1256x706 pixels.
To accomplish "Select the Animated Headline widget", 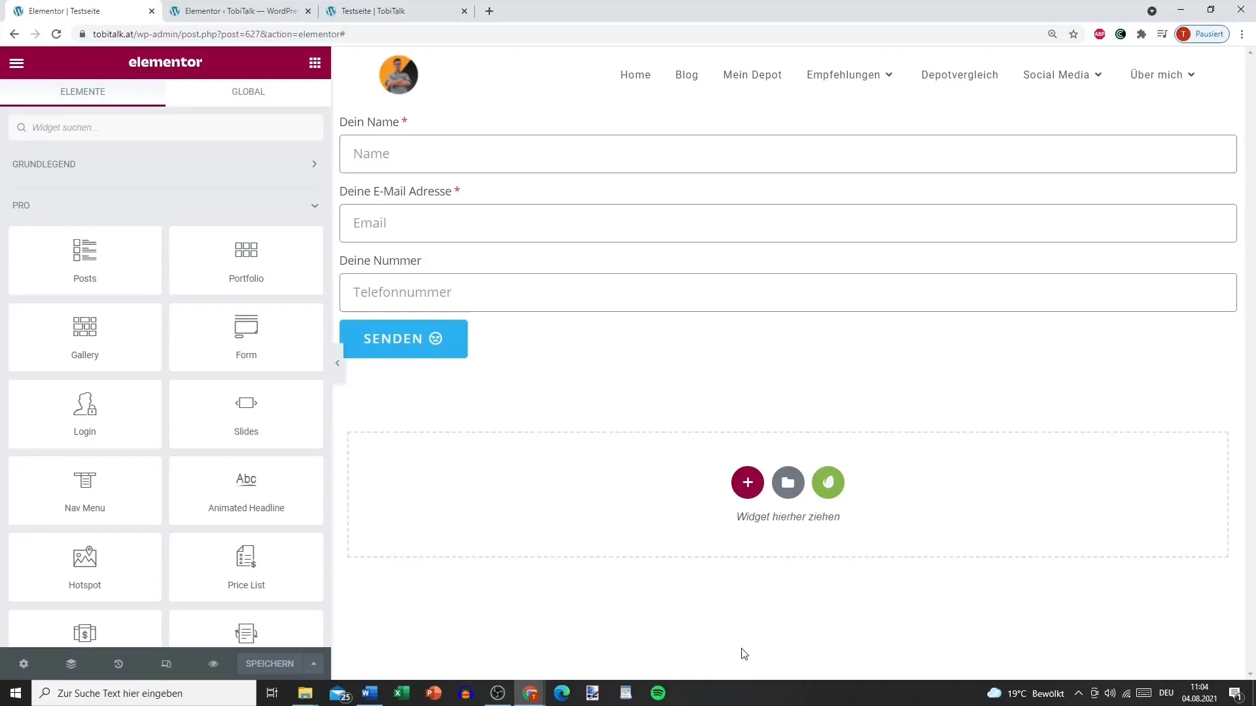I will click(246, 490).
